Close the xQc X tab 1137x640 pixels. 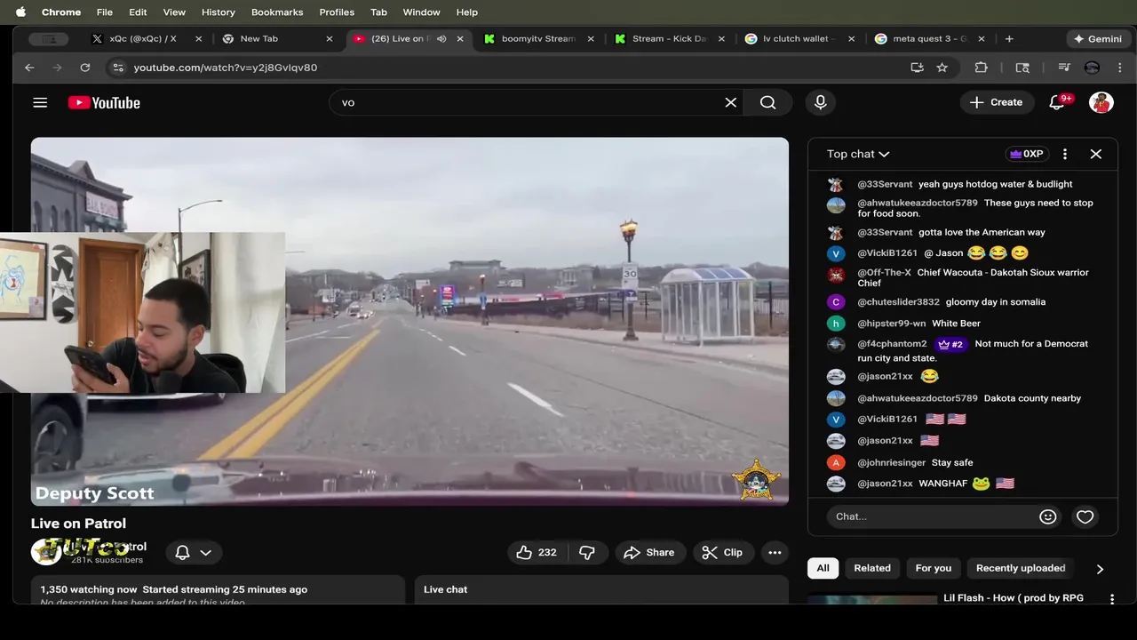tap(198, 39)
